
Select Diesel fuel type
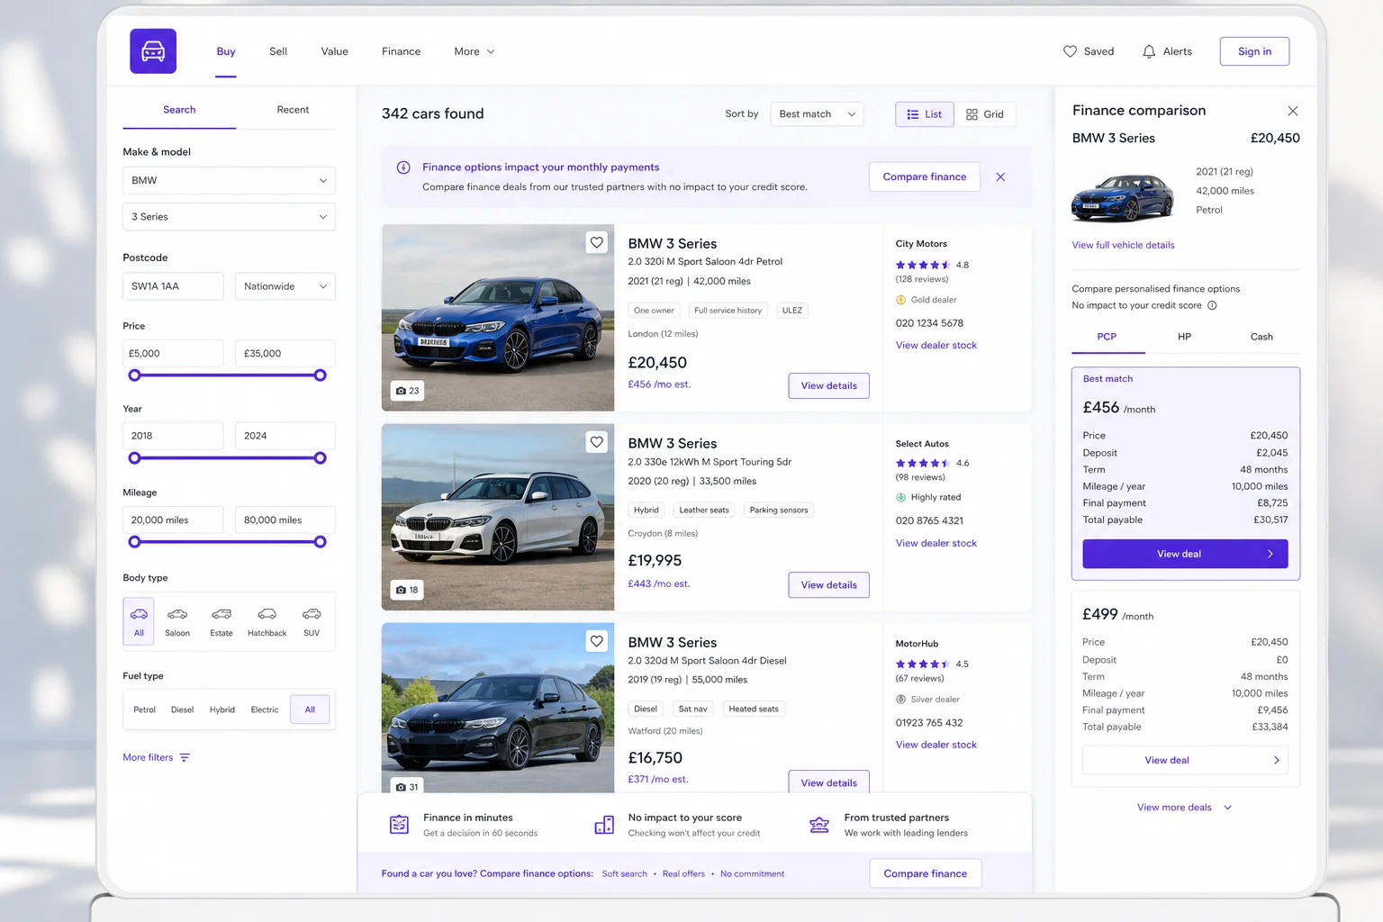pos(183,710)
